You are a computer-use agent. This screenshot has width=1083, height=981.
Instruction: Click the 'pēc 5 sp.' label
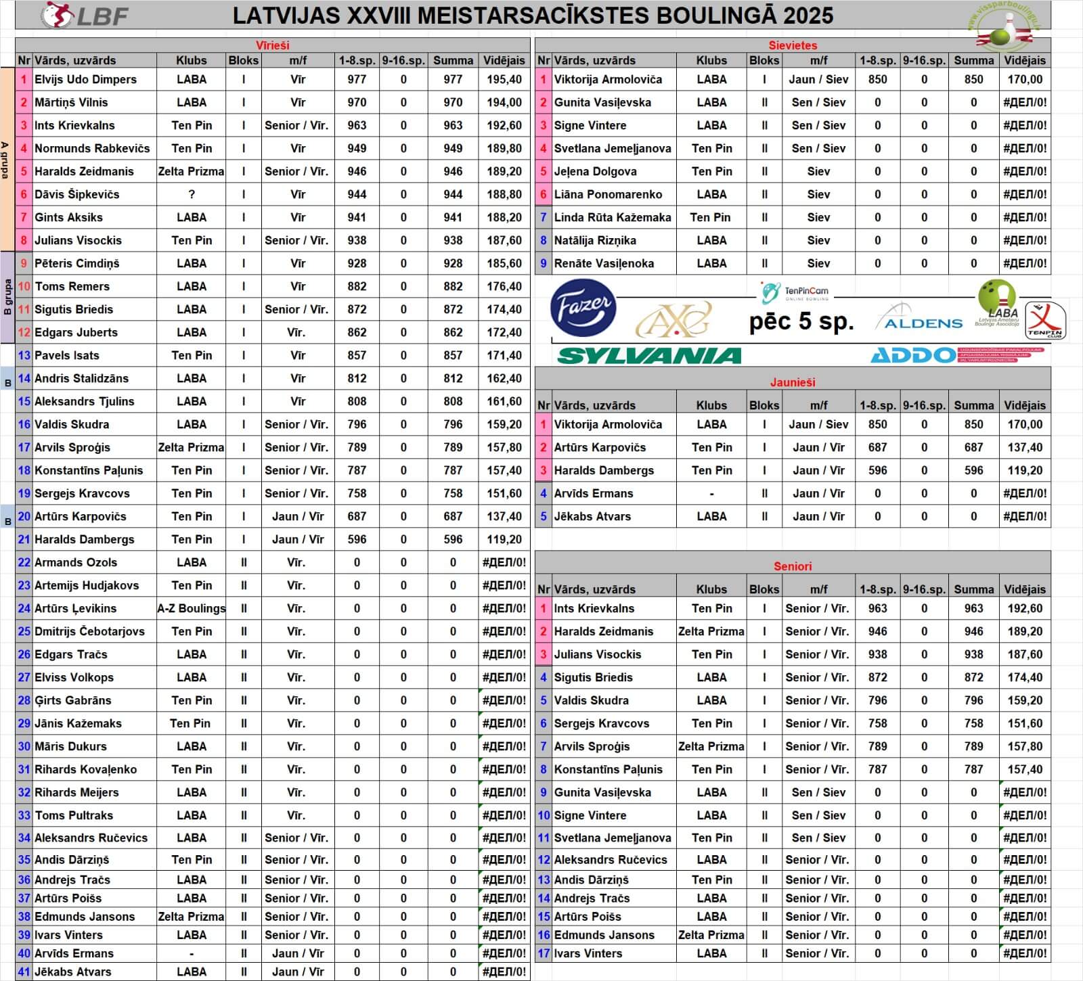[801, 321]
